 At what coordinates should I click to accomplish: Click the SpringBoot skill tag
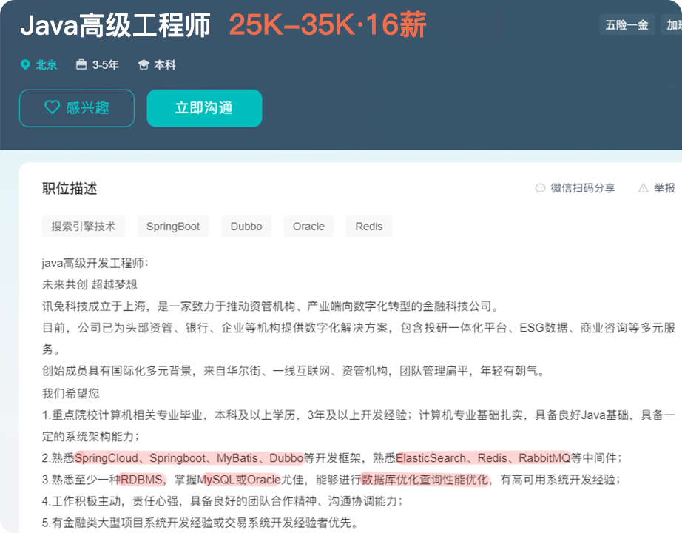tap(173, 227)
